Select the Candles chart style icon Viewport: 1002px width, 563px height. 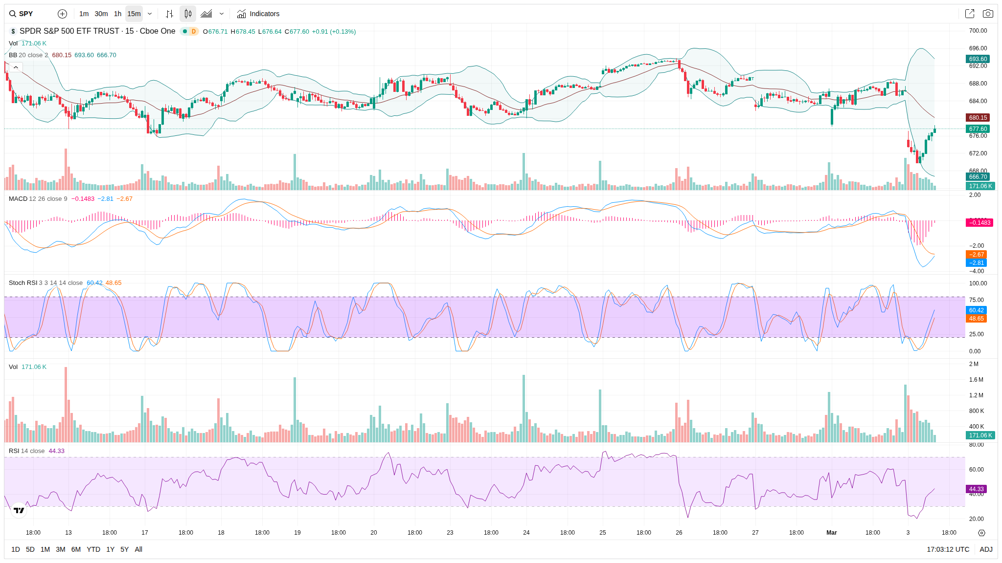click(x=188, y=14)
